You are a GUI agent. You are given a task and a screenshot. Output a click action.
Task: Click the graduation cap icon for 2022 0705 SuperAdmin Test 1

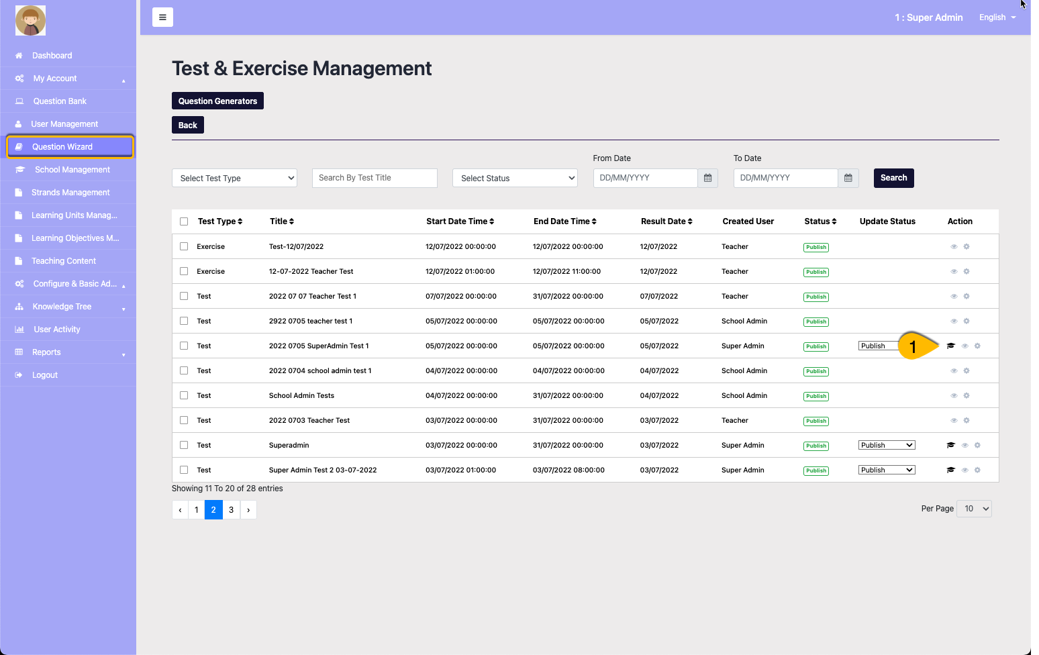point(950,346)
